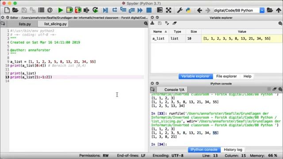Click the In [34] console prompt

[x=159, y=144]
